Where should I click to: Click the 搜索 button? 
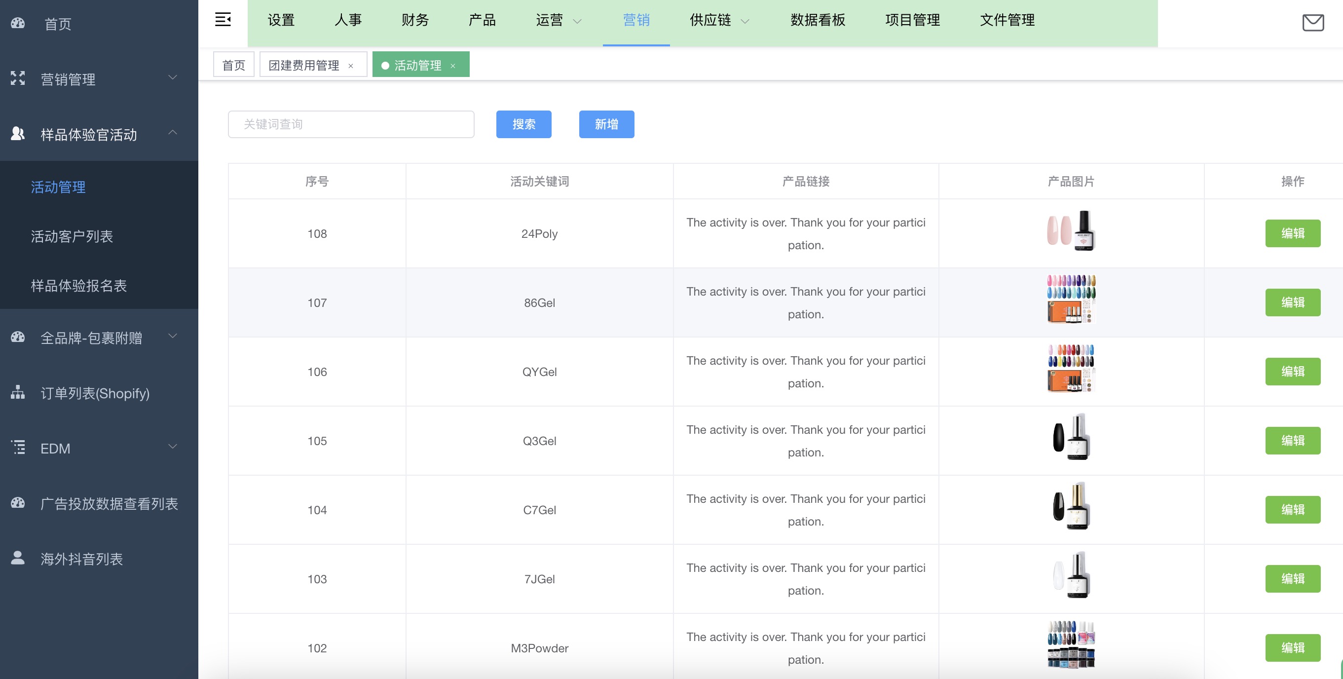pyautogui.click(x=523, y=124)
